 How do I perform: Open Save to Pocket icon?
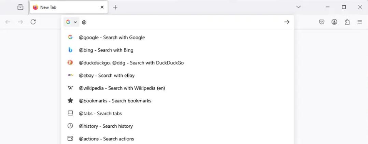[x=322, y=22]
